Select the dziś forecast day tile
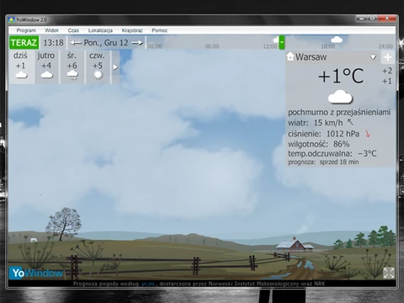The width and height of the screenshot is (404, 303). (x=22, y=67)
